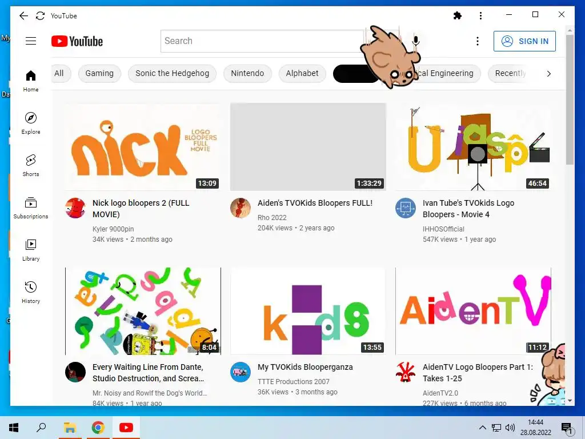Open Mr. Noisy and Rowlf channel avatar
585x439 pixels.
[x=75, y=372]
